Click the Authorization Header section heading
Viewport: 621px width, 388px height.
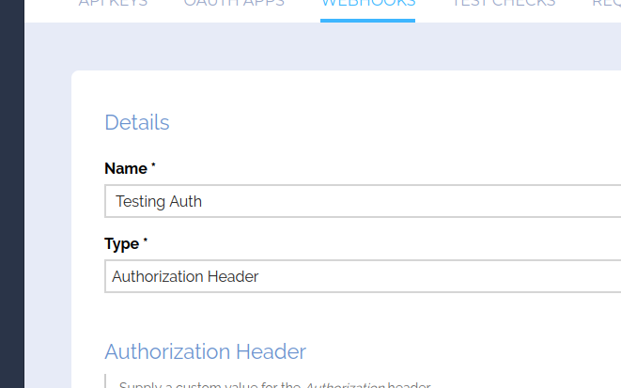(205, 351)
